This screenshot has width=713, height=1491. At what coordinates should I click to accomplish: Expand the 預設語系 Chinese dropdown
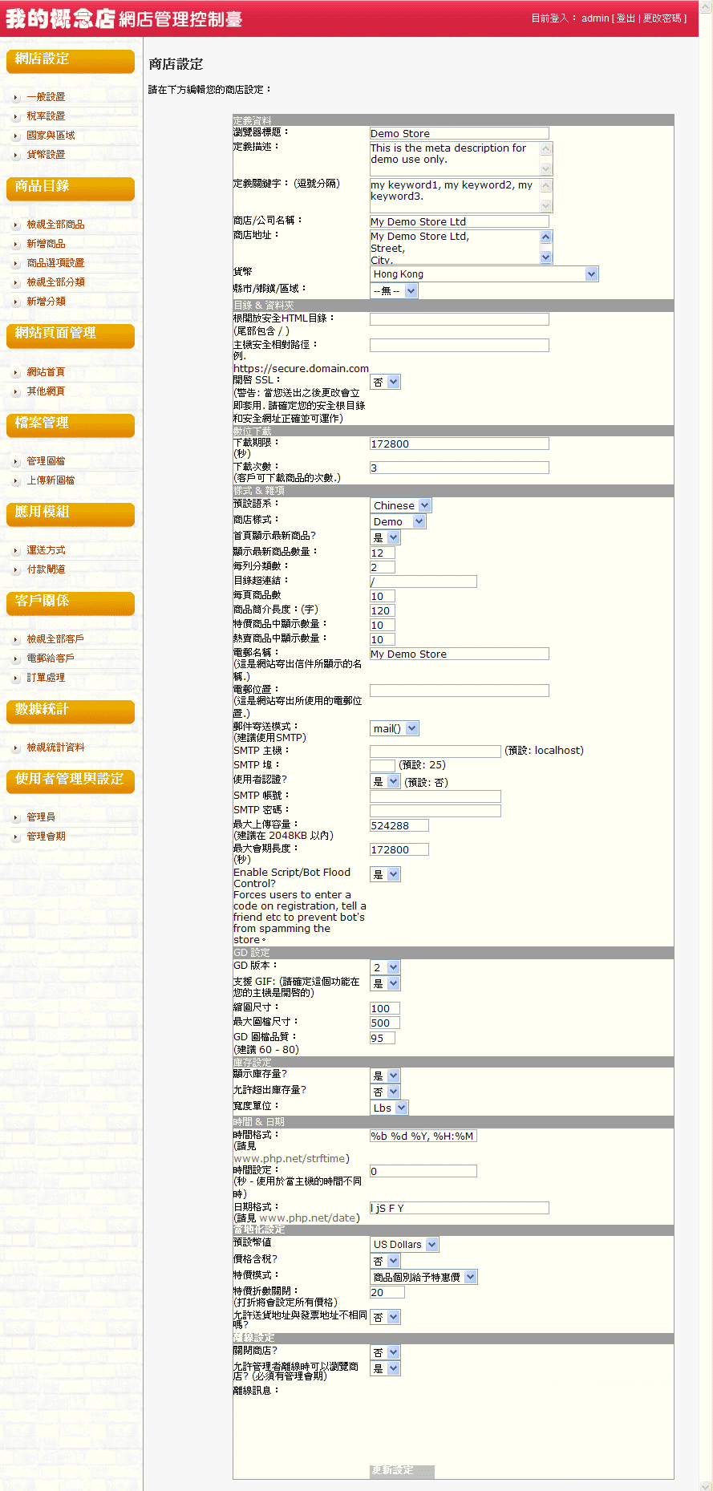tap(401, 506)
